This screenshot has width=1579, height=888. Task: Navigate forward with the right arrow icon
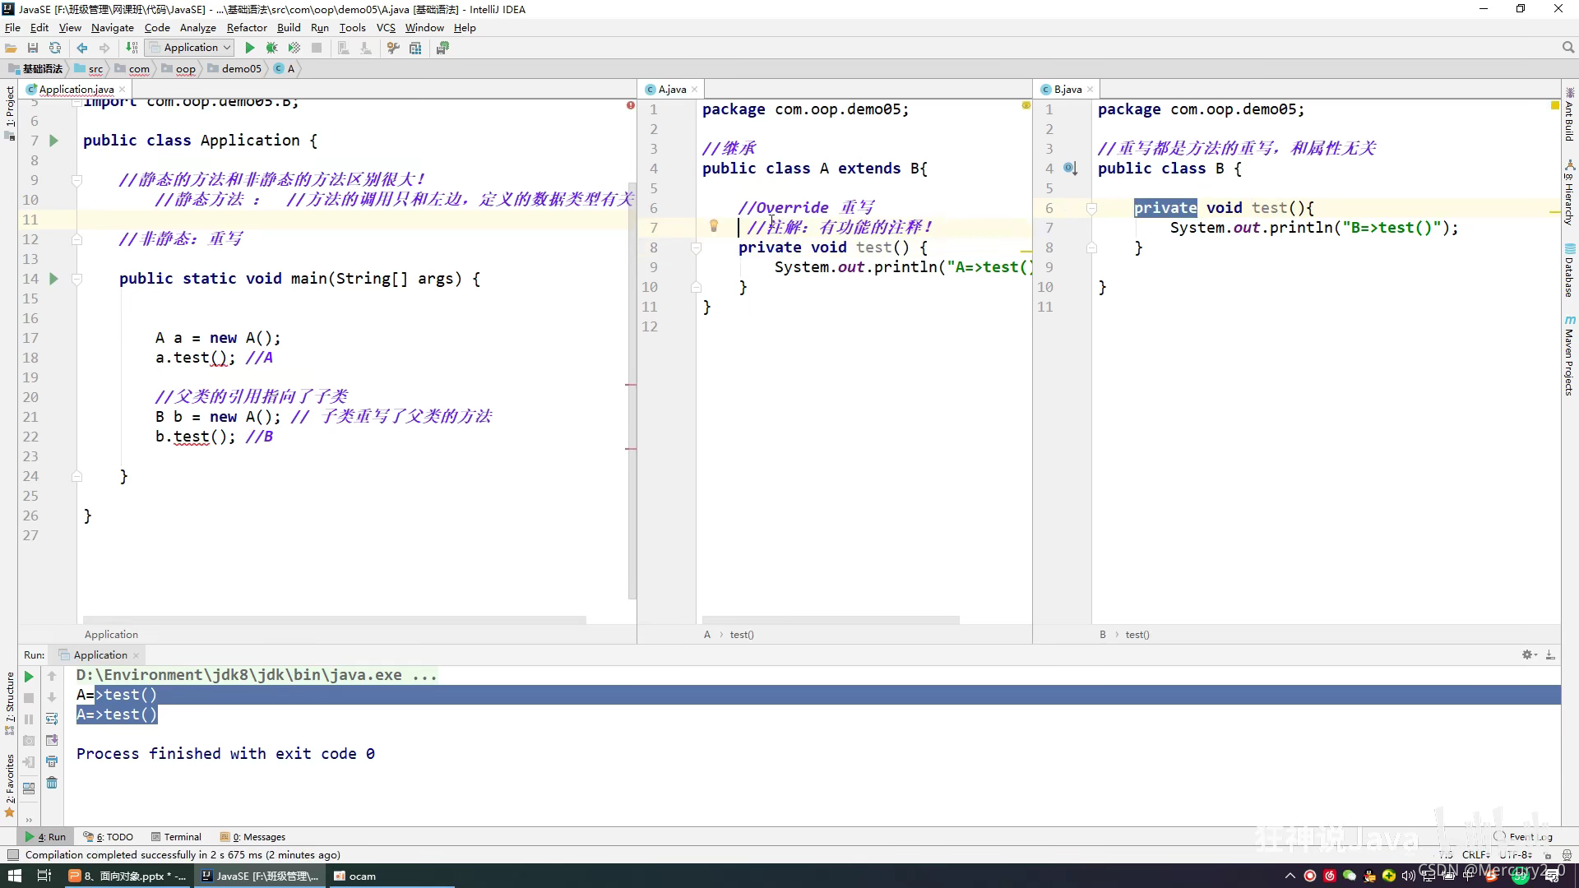coord(104,48)
